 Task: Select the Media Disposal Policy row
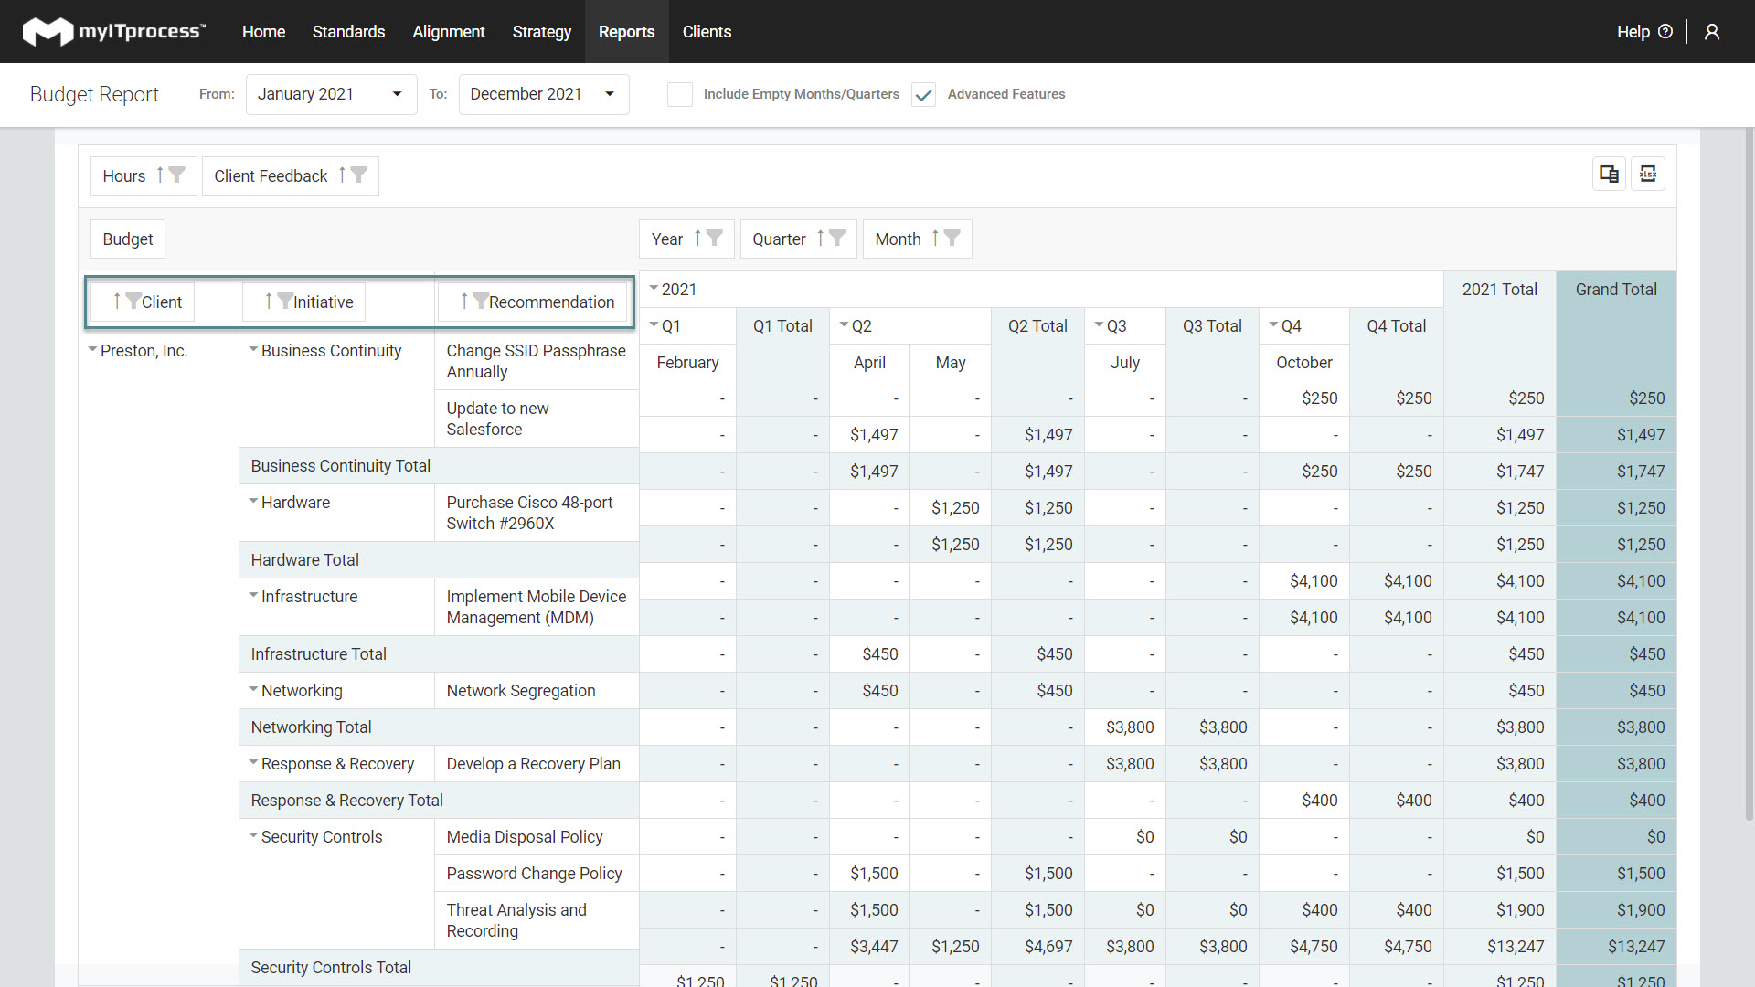coord(525,837)
